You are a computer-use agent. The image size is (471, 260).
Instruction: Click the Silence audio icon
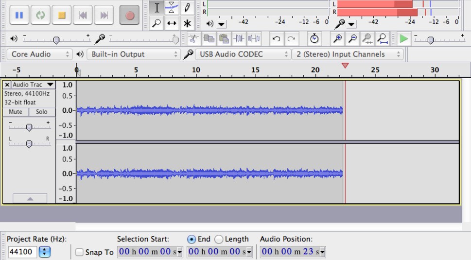[x=254, y=39]
